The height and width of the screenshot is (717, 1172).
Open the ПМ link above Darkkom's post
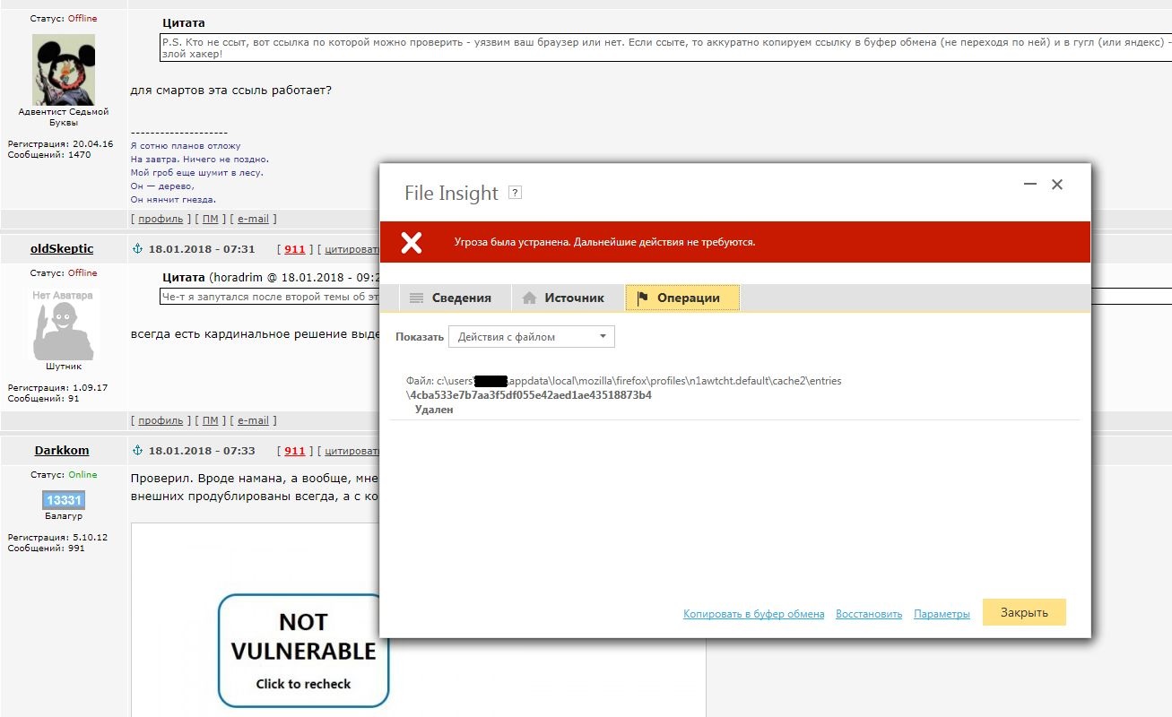pyautogui.click(x=210, y=420)
